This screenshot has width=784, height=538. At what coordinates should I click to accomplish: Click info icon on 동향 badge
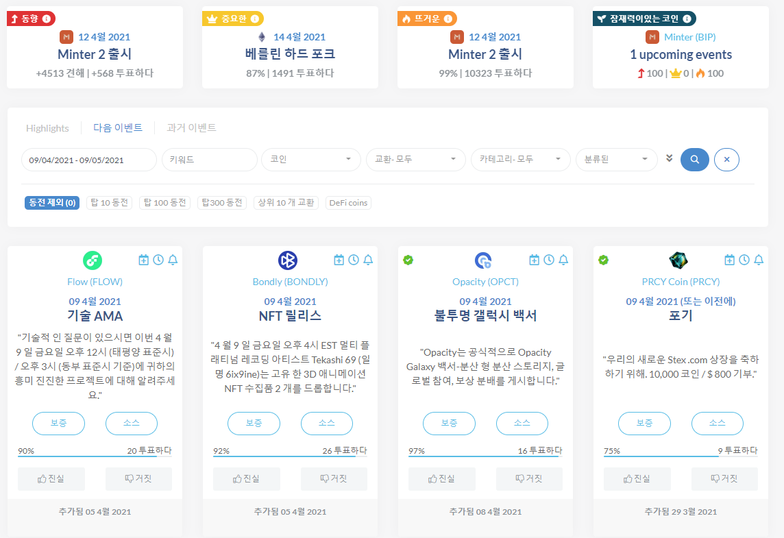[x=47, y=19]
